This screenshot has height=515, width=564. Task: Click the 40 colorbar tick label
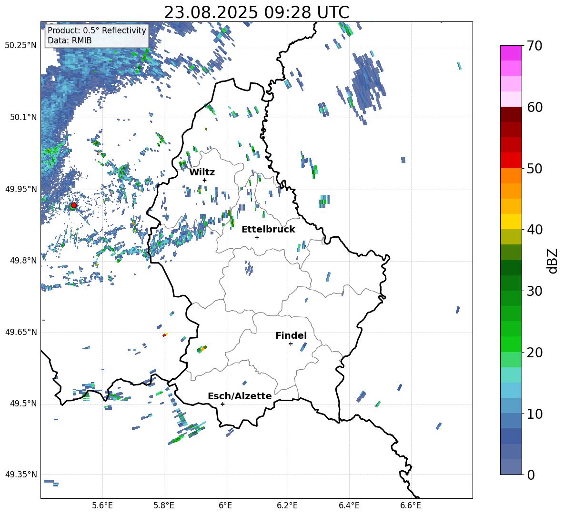tap(534, 230)
